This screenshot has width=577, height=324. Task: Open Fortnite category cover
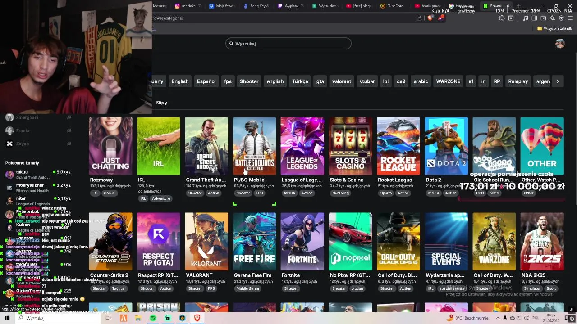pyautogui.click(x=302, y=242)
